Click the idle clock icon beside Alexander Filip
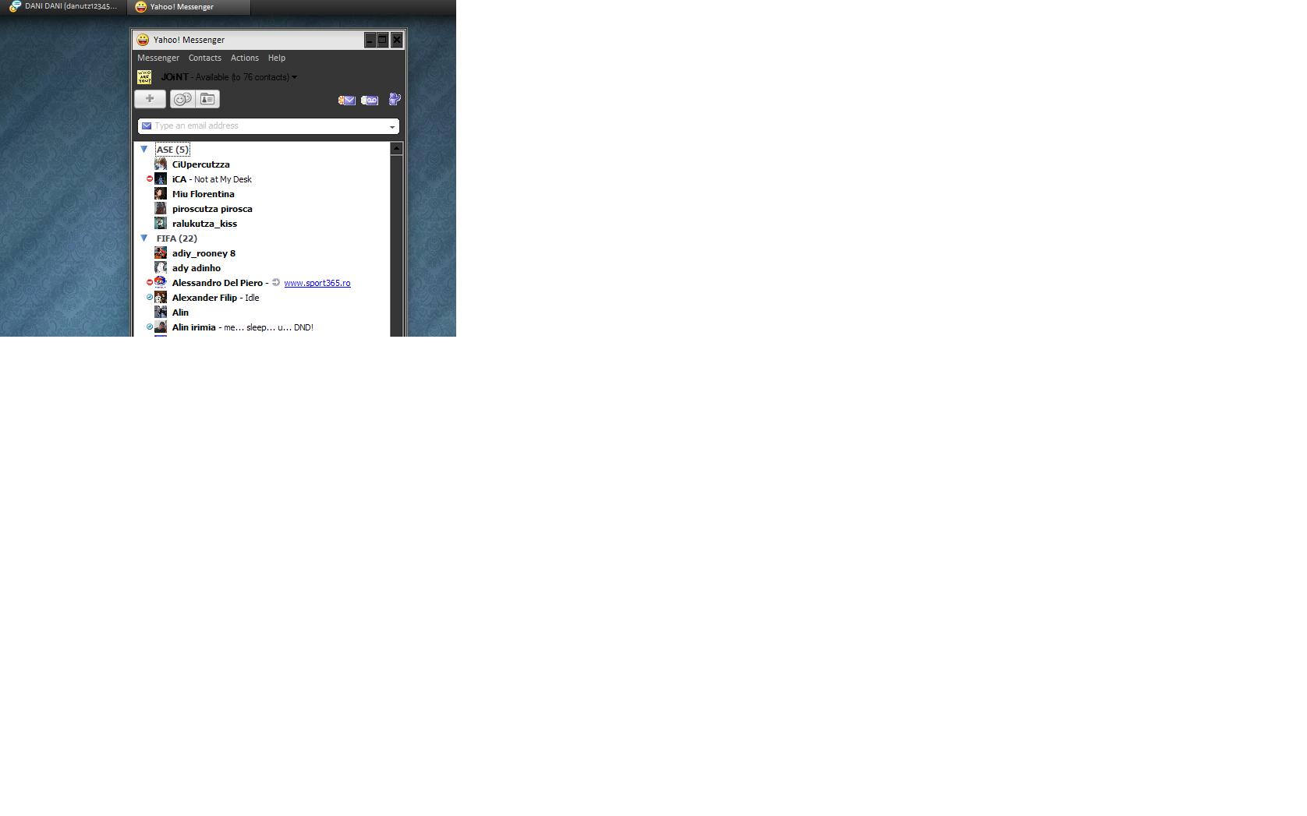The width and height of the screenshot is (1307, 816). click(x=150, y=297)
